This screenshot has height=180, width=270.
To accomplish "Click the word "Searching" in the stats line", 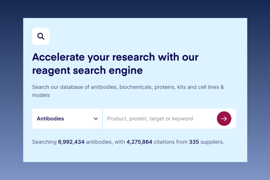I will click(44, 142).
